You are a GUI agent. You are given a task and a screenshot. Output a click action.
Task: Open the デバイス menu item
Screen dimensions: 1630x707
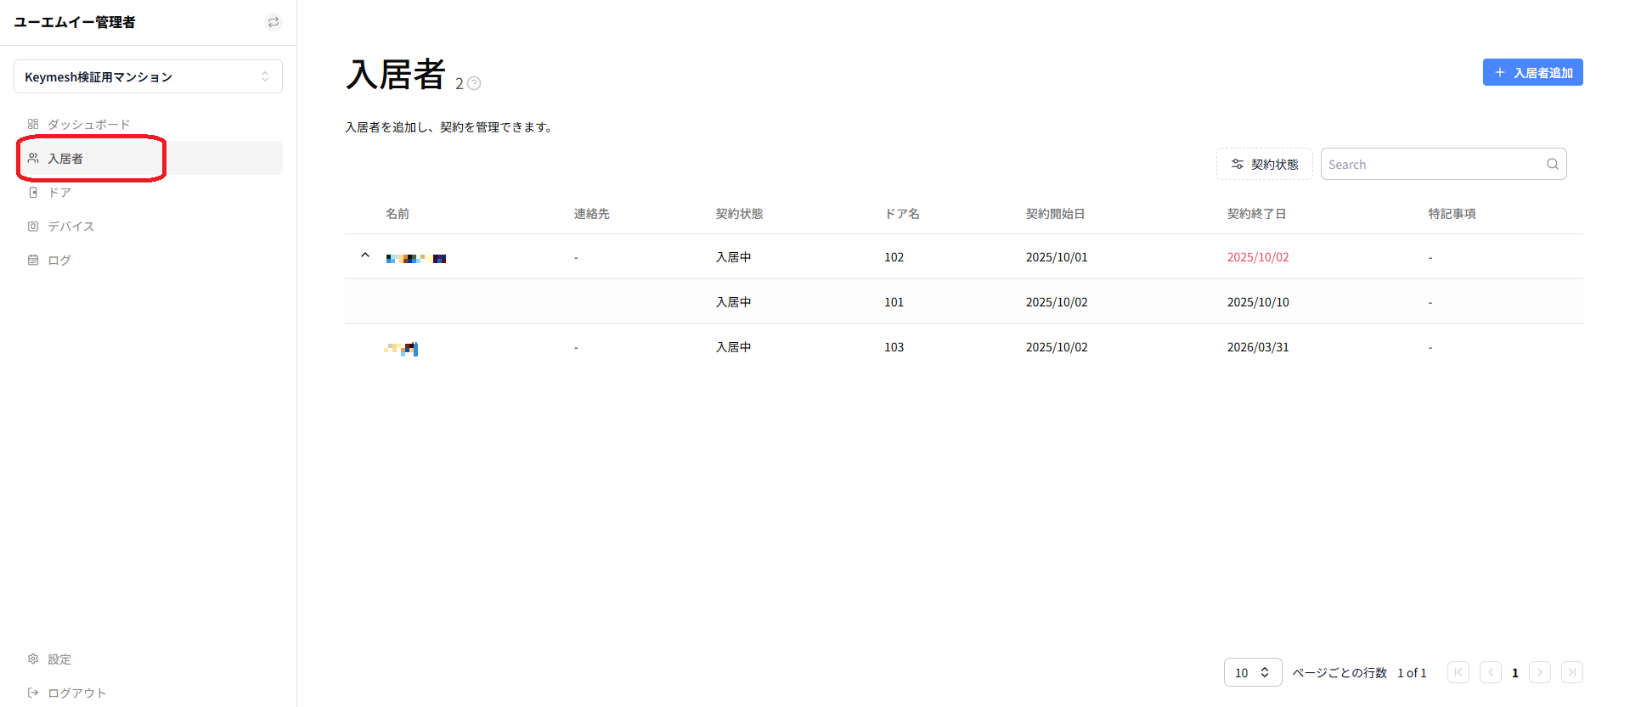(61, 226)
